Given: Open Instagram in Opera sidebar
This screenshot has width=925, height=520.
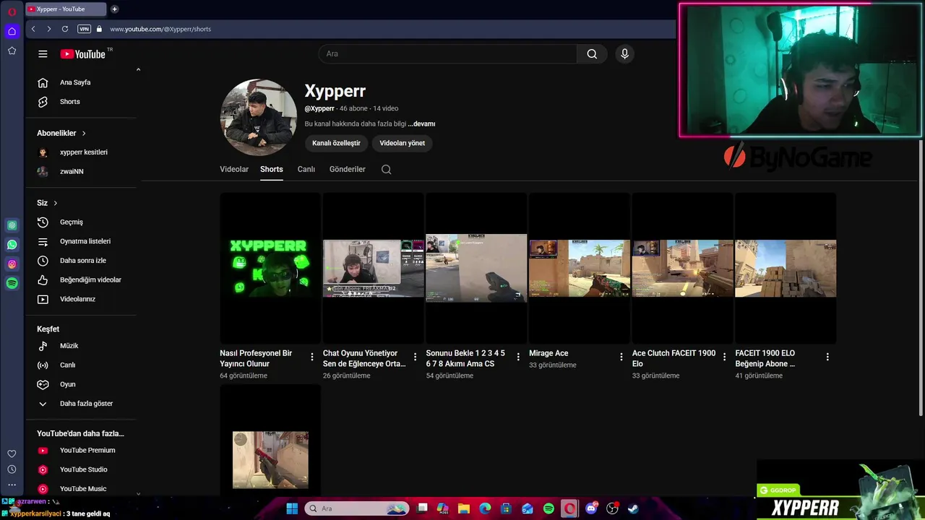Looking at the screenshot, I should tap(12, 264).
